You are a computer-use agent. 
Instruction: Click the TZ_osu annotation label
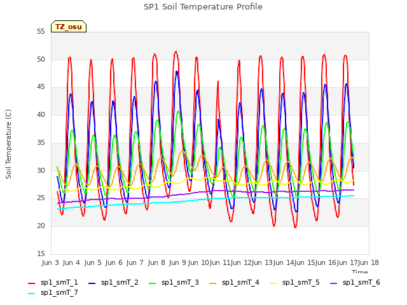69,27
